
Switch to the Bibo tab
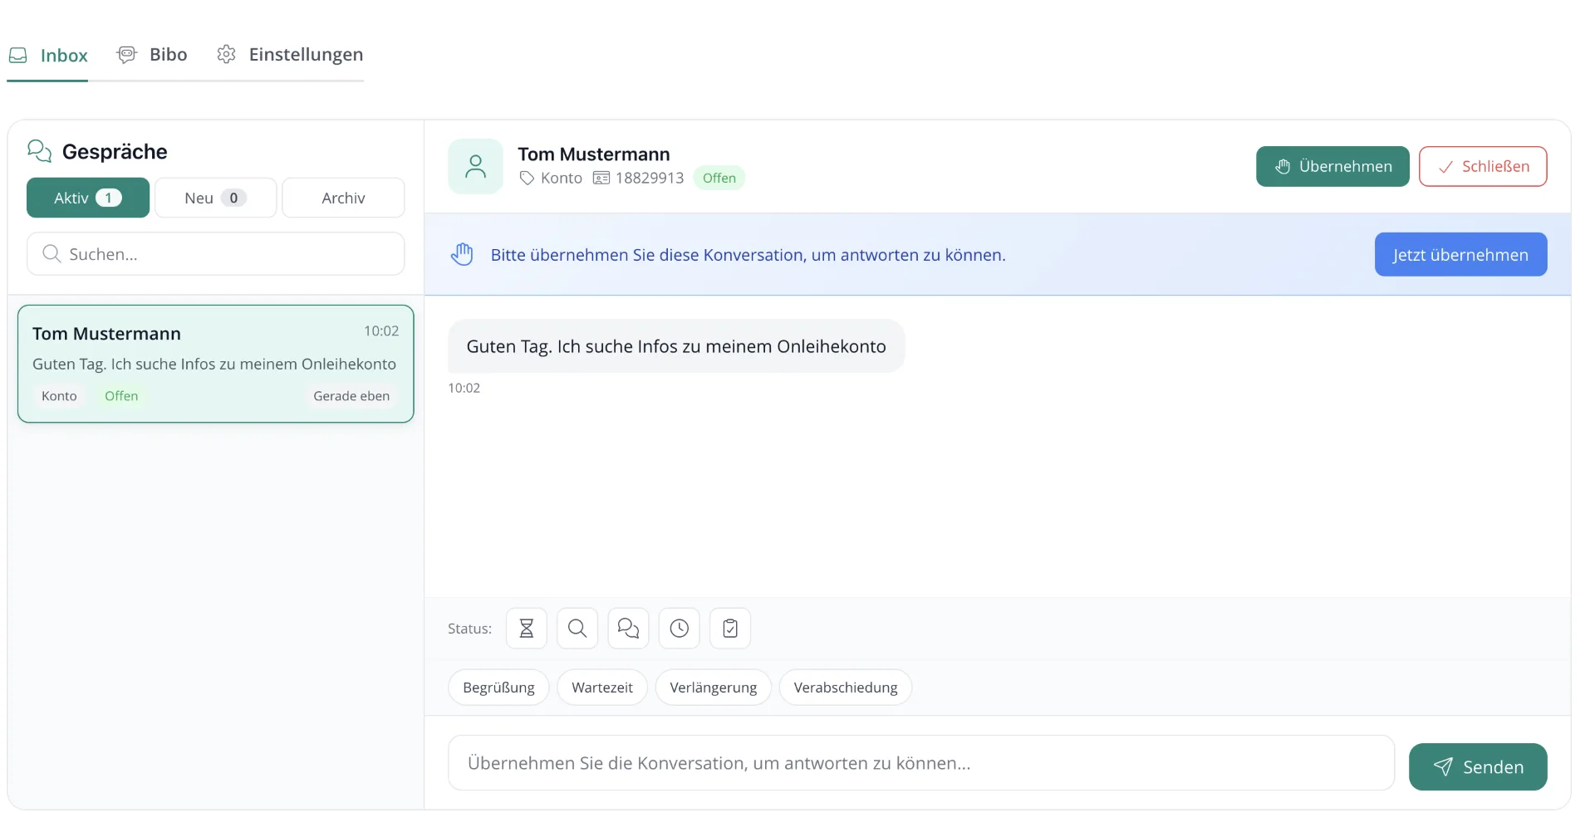pos(152,55)
